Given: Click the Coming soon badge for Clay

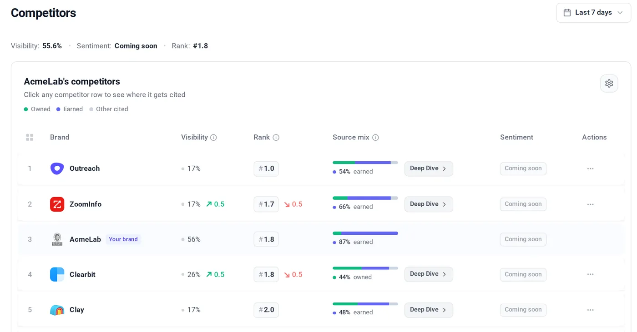Looking at the screenshot, I should coord(523,310).
